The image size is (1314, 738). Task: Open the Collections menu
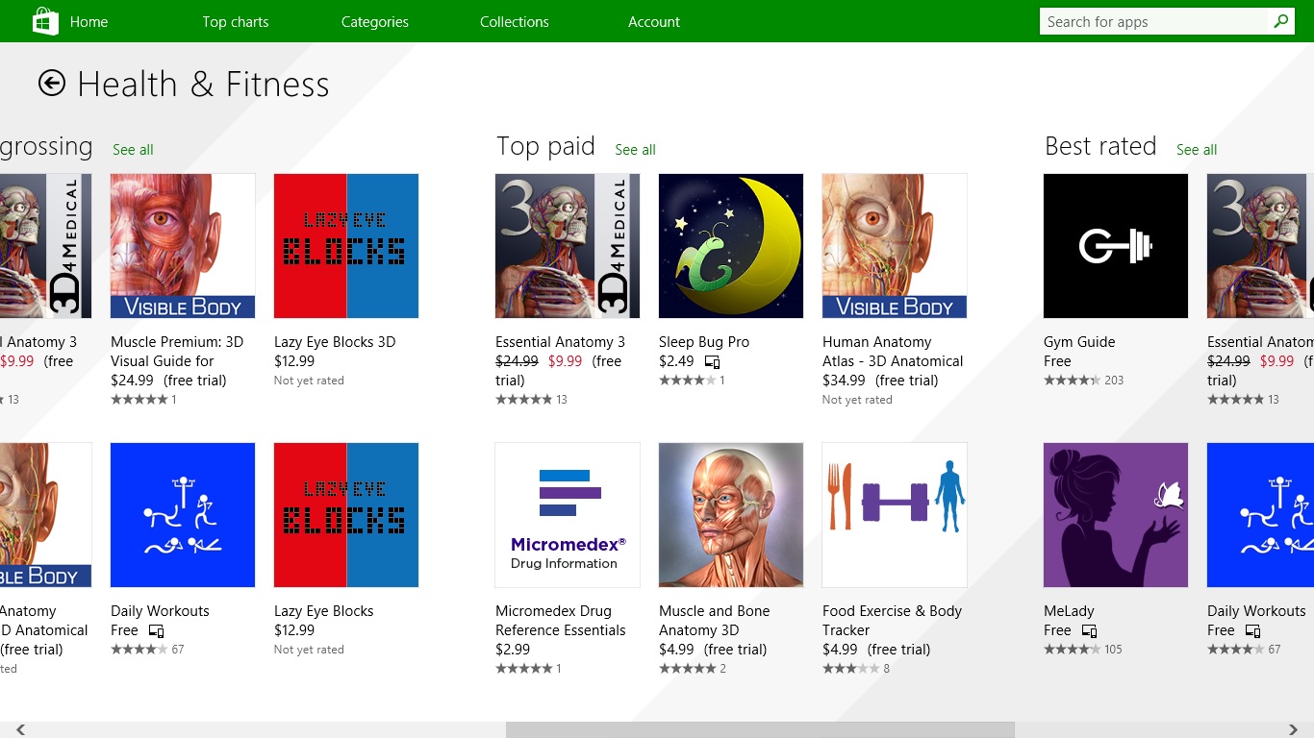pos(515,21)
